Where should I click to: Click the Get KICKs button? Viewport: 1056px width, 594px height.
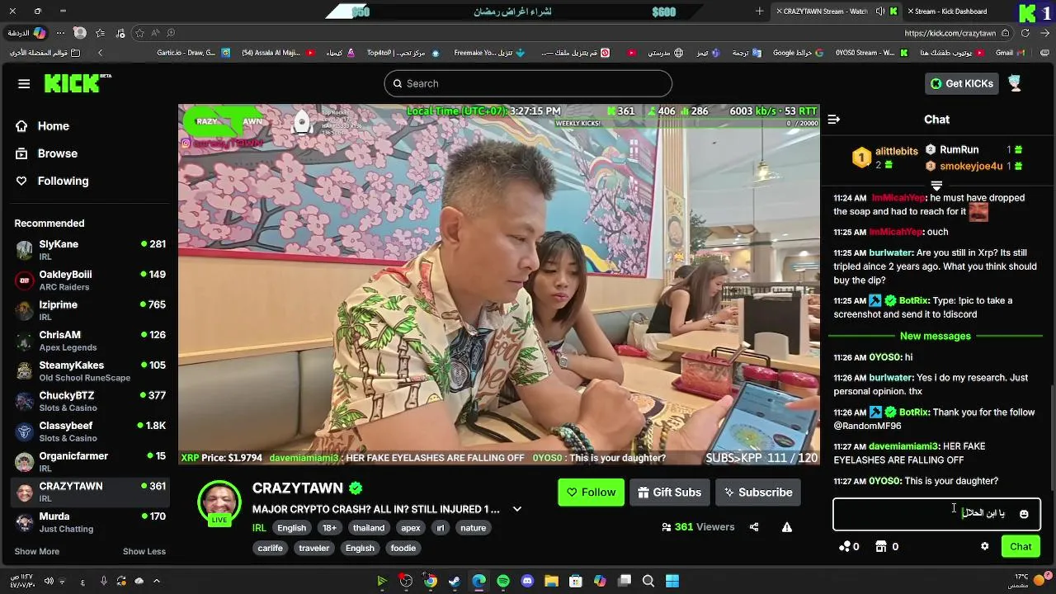click(x=962, y=83)
